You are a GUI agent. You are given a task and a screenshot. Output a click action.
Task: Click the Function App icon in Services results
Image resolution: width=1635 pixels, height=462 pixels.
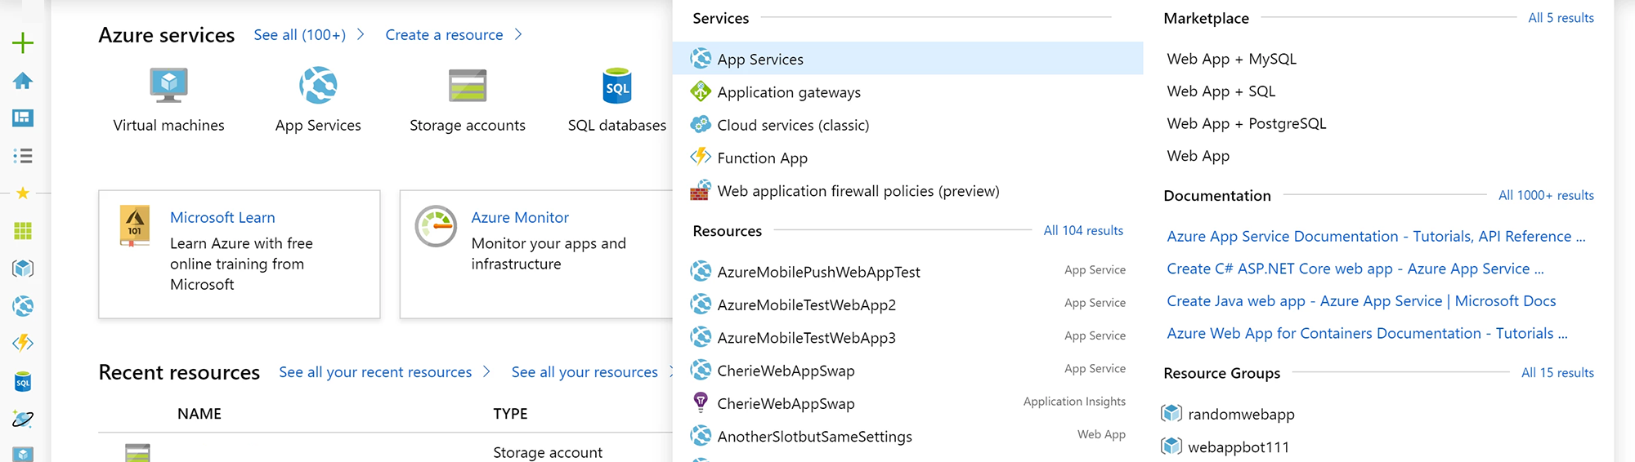701,157
